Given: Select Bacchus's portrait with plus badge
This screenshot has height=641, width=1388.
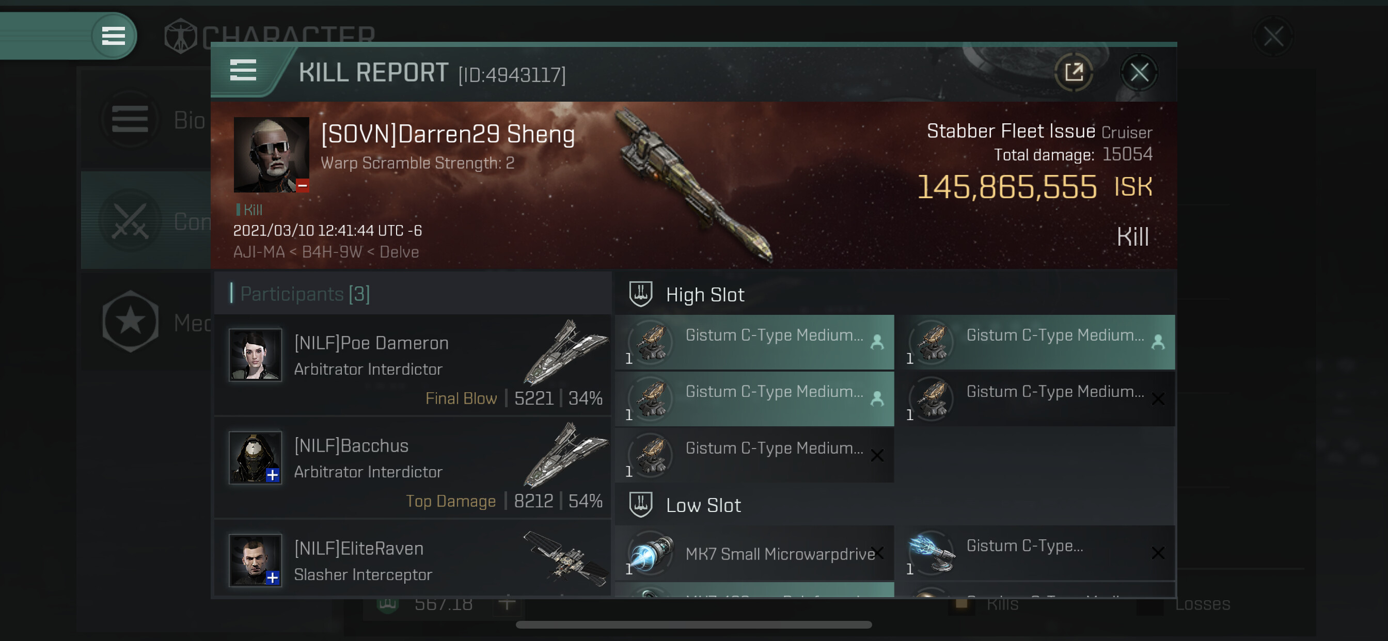Looking at the screenshot, I should point(256,457).
